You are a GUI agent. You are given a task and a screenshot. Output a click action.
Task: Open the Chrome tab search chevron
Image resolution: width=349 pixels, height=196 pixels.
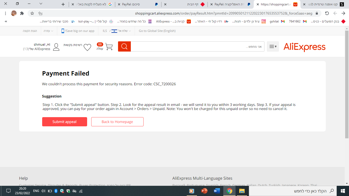point(41,4)
